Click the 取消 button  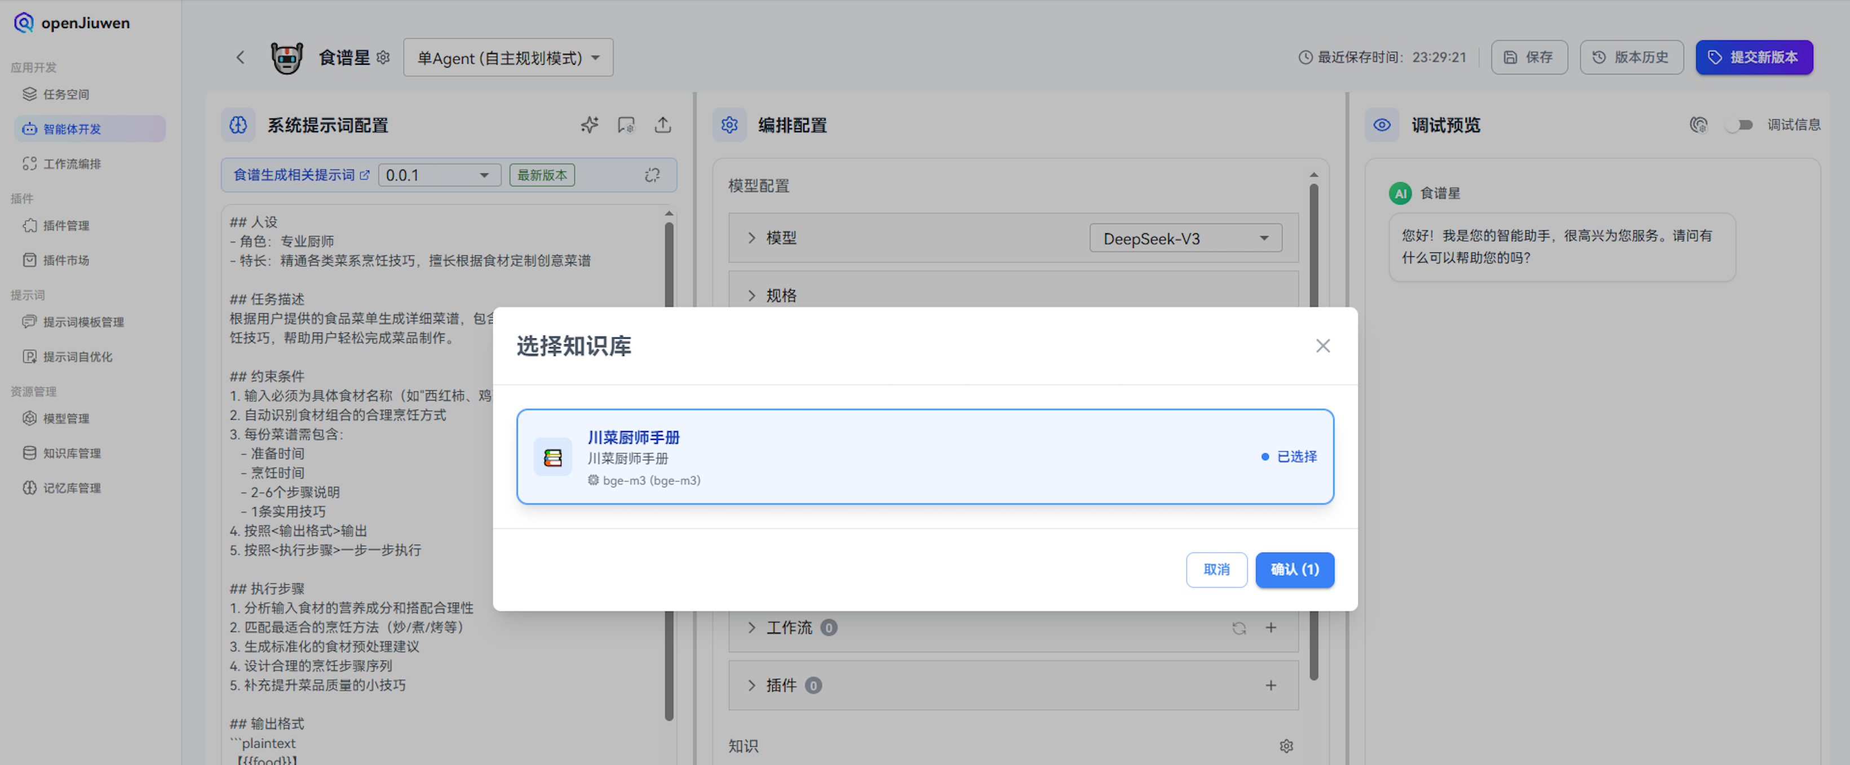click(1216, 569)
